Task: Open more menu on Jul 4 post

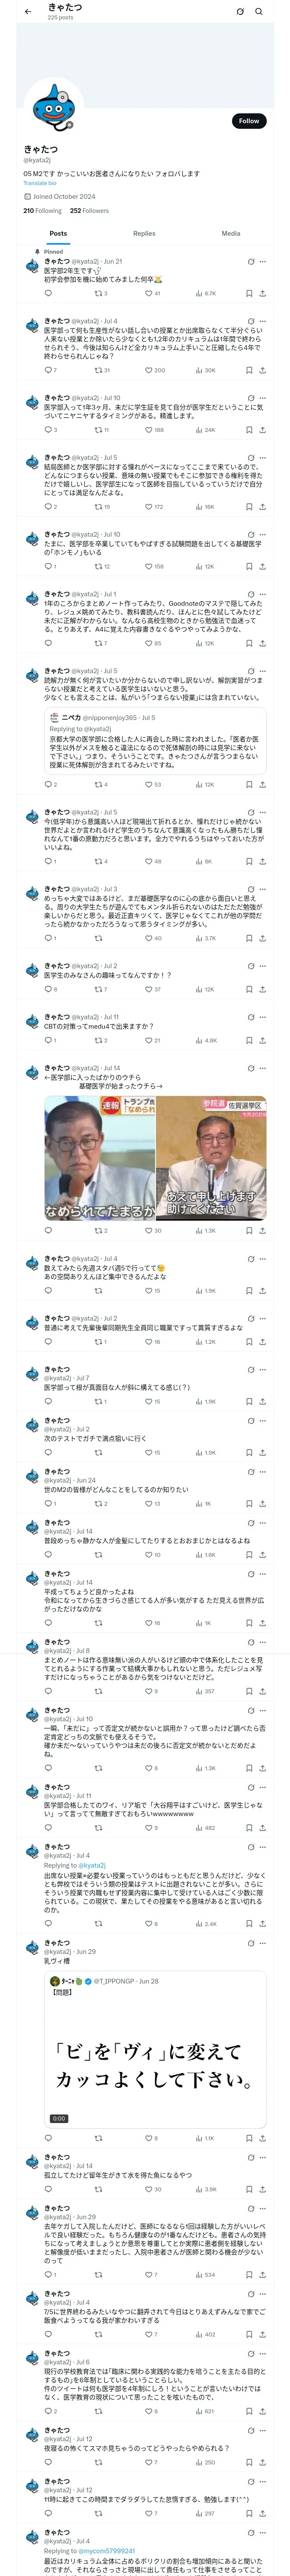Action: pos(263,321)
